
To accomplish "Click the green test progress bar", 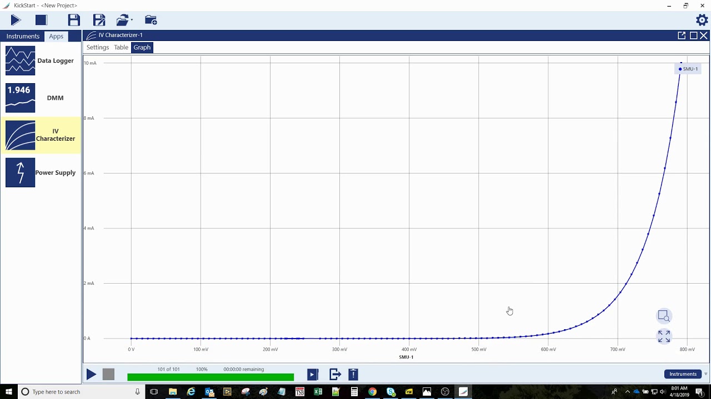I will 211,377.
